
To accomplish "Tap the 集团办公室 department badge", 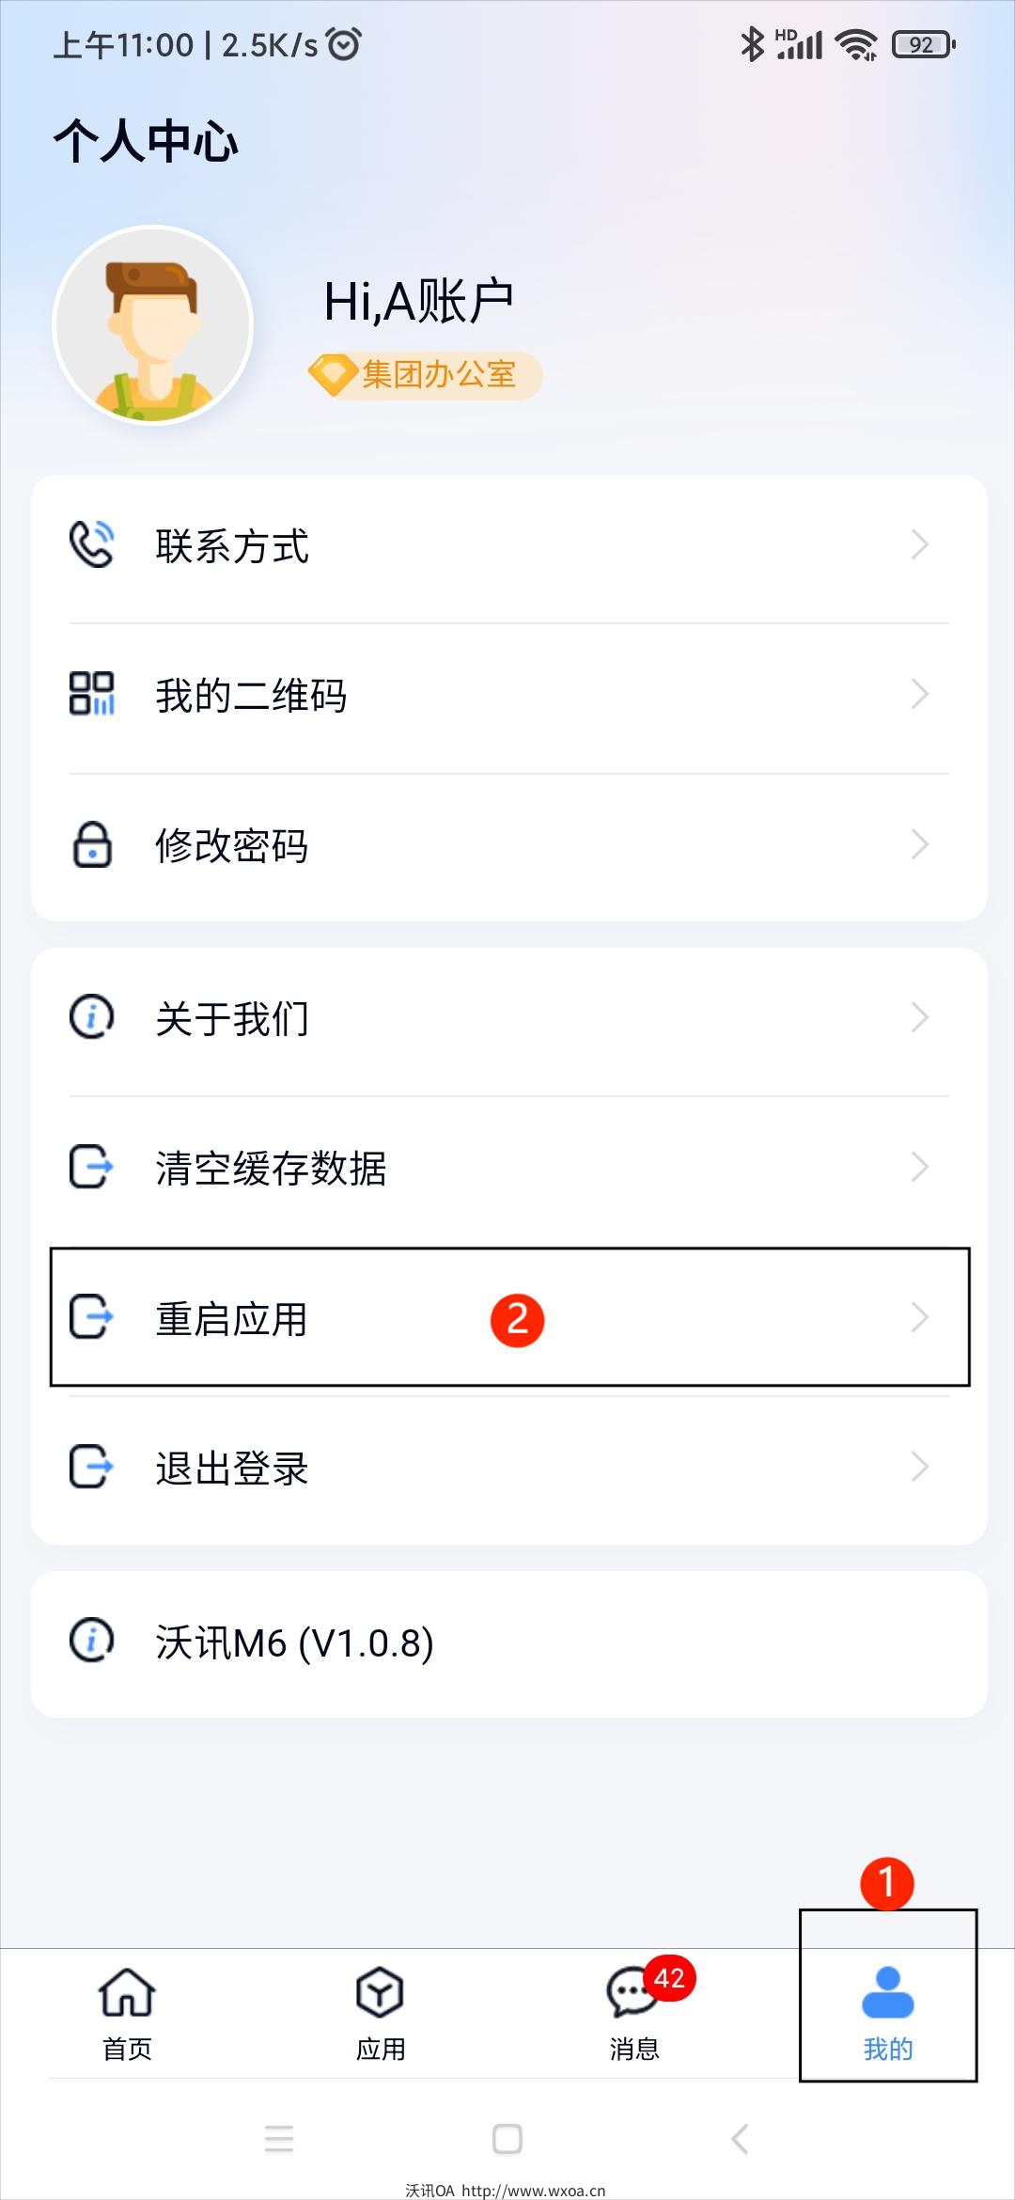I will pyautogui.click(x=425, y=375).
